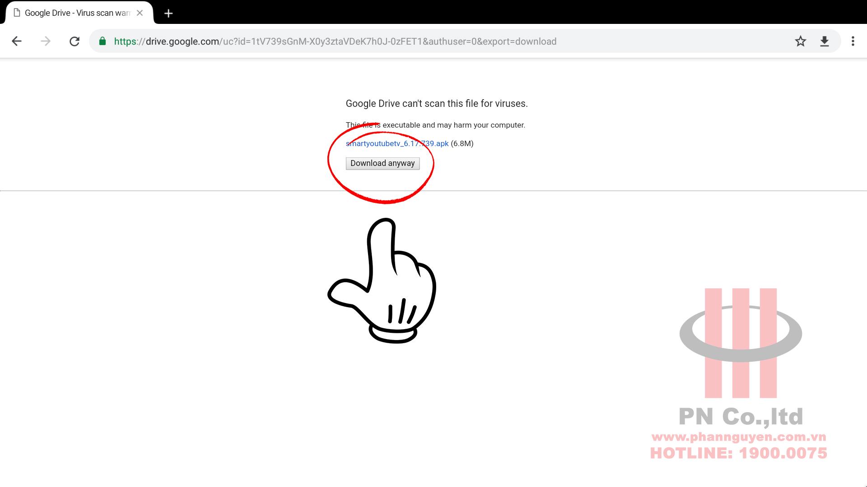This screenshot has width=867, height=487.
Task: Open a new tab with plus icon
Action: point(168,14)
